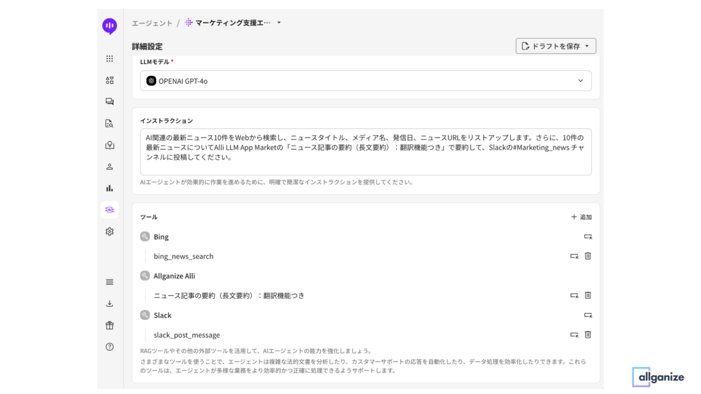Open the analytics bar chart icon
Image resolution: width=701 pixels, height=394 pixels.
(109, 188)
